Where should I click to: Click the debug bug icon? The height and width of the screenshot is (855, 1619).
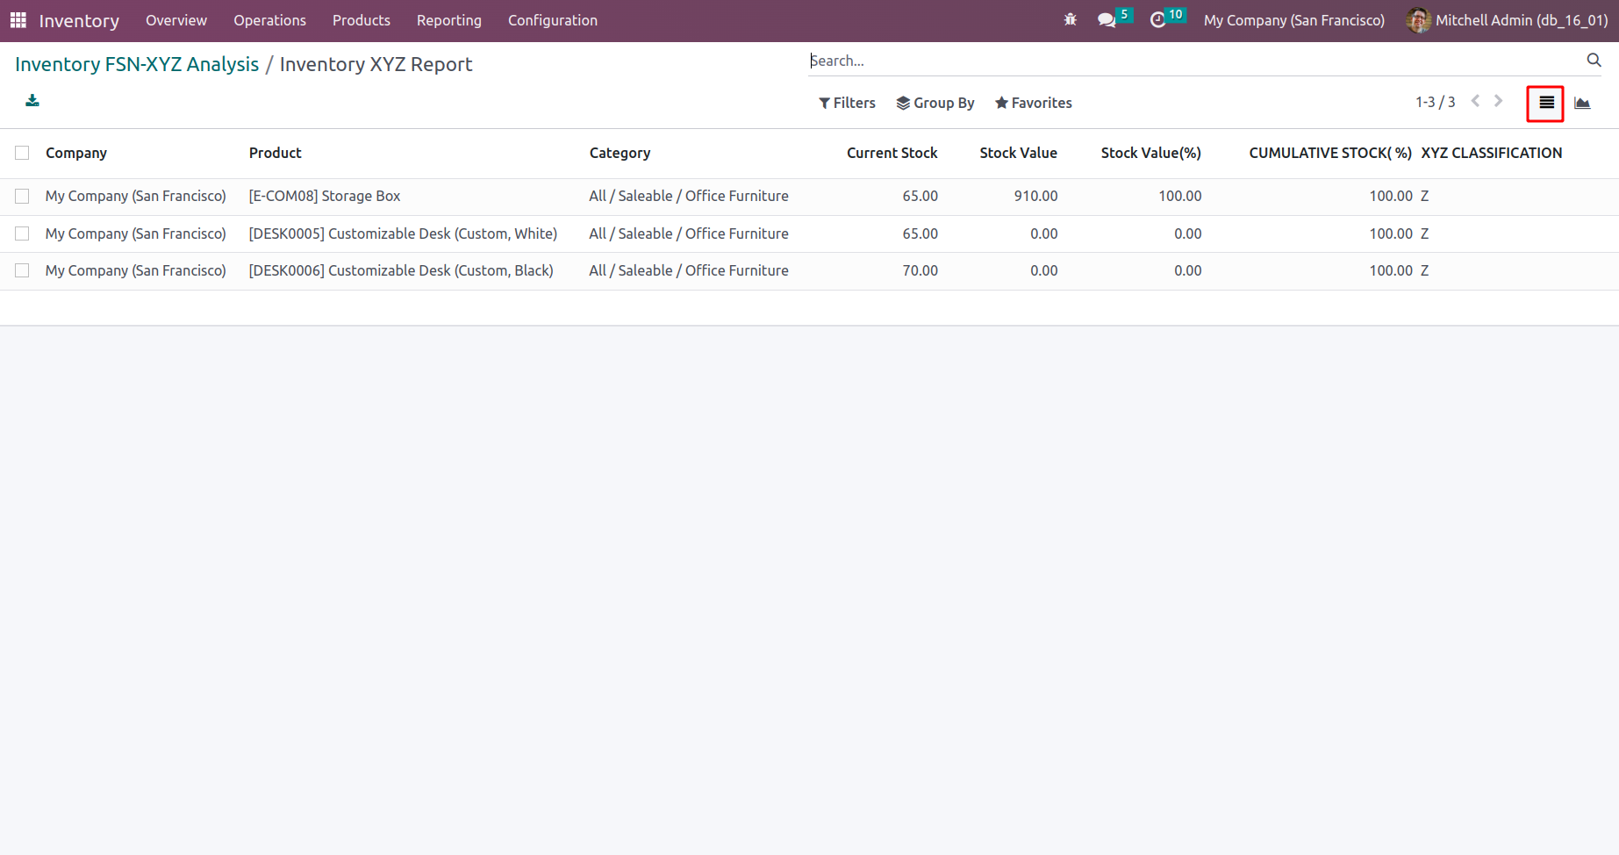coord(1070,19)
